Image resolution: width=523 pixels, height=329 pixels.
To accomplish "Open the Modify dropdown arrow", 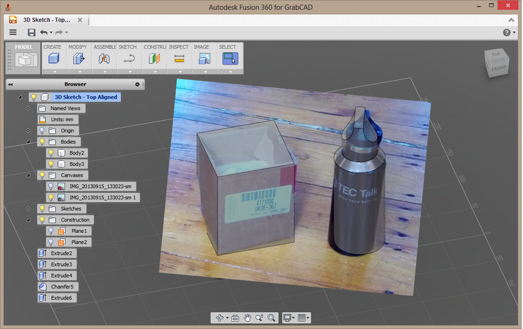I will (x=80, y=72).
